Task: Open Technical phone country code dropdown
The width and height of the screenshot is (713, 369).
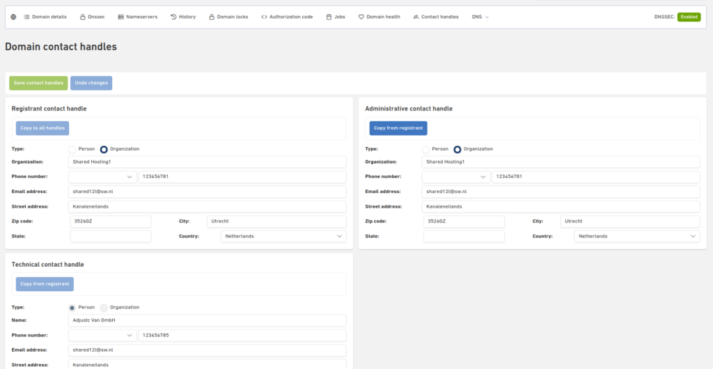Action: click(102, 336)
